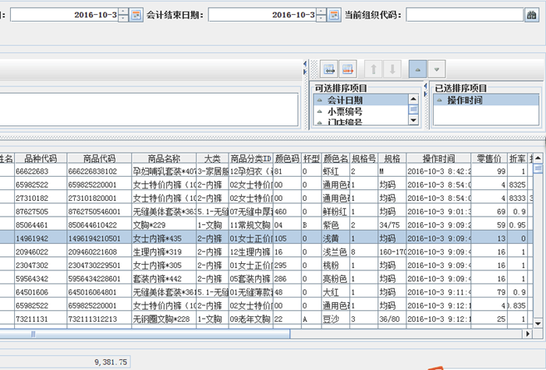The image size is (546, 370).
Task: Open calendar picker for 会计结束日期
Action: click(331, 14)
